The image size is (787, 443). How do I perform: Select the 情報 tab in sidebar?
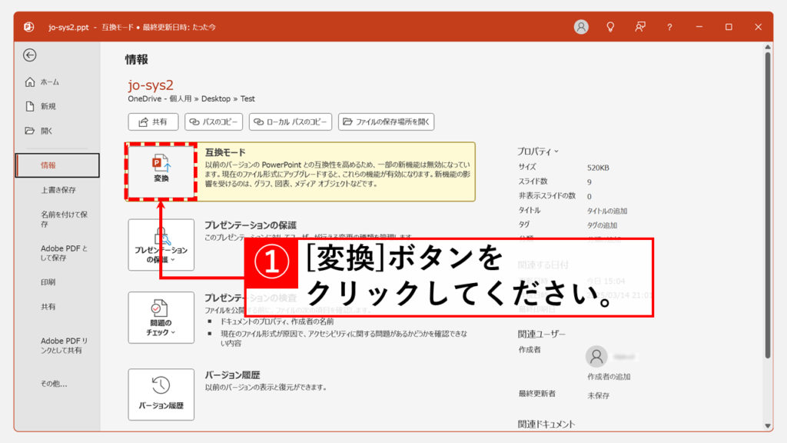pos(57,165)
